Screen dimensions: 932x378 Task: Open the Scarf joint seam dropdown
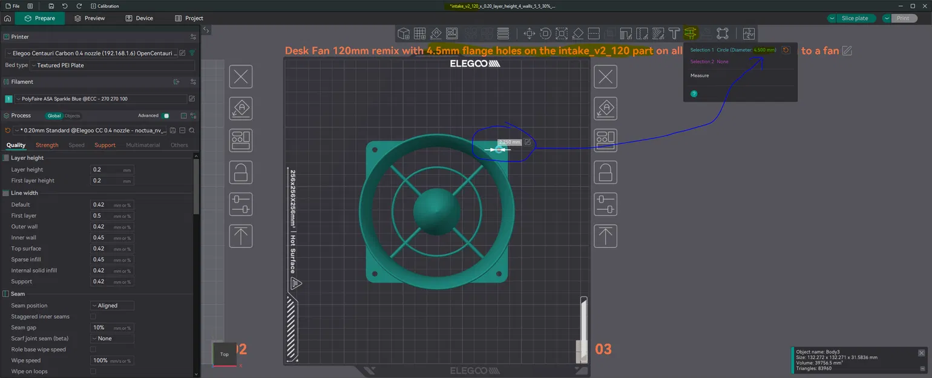pos(112,339)
